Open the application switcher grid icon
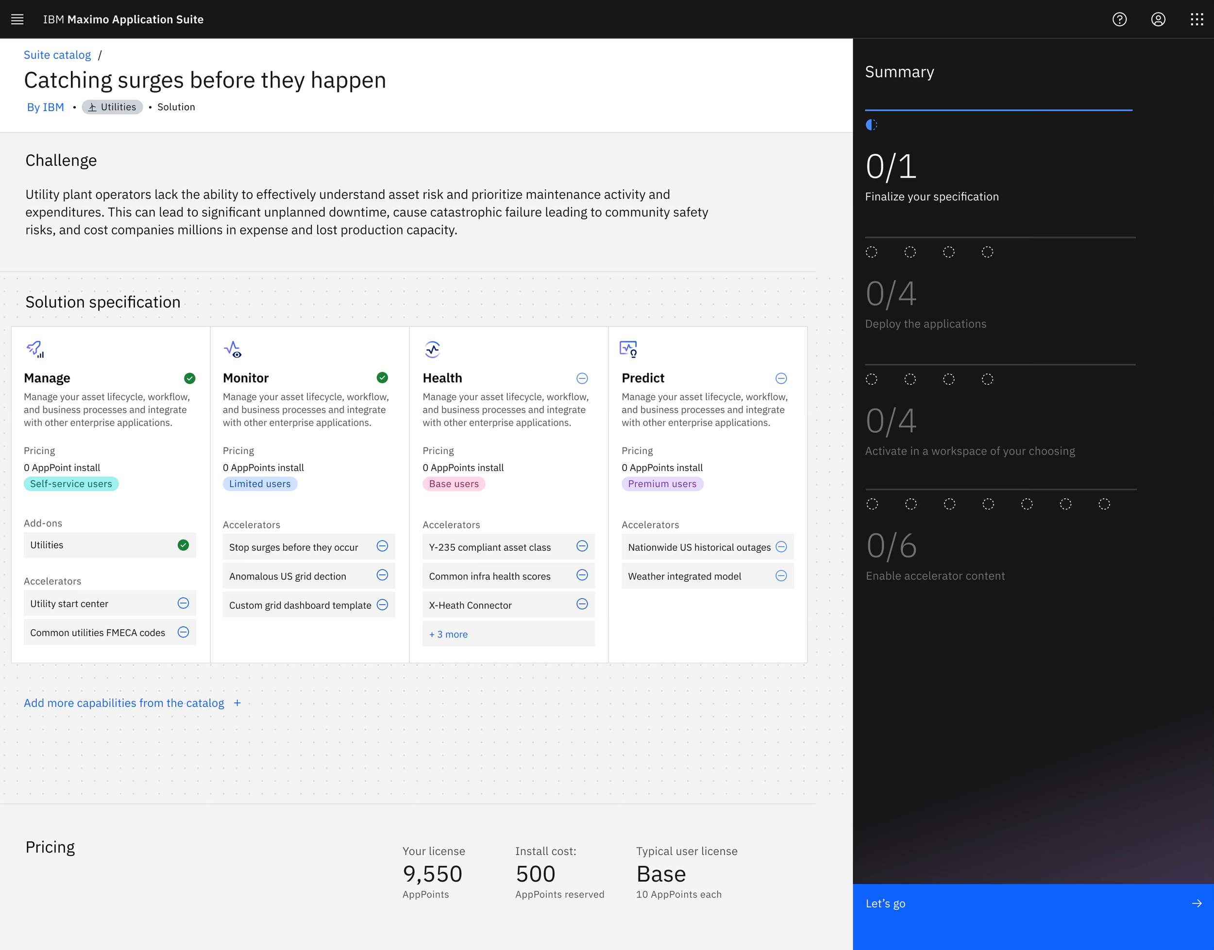 click(x=1196, y=19)
